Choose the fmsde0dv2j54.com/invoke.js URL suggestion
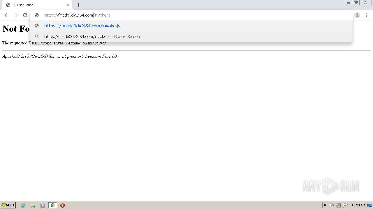 pos(191,26)
